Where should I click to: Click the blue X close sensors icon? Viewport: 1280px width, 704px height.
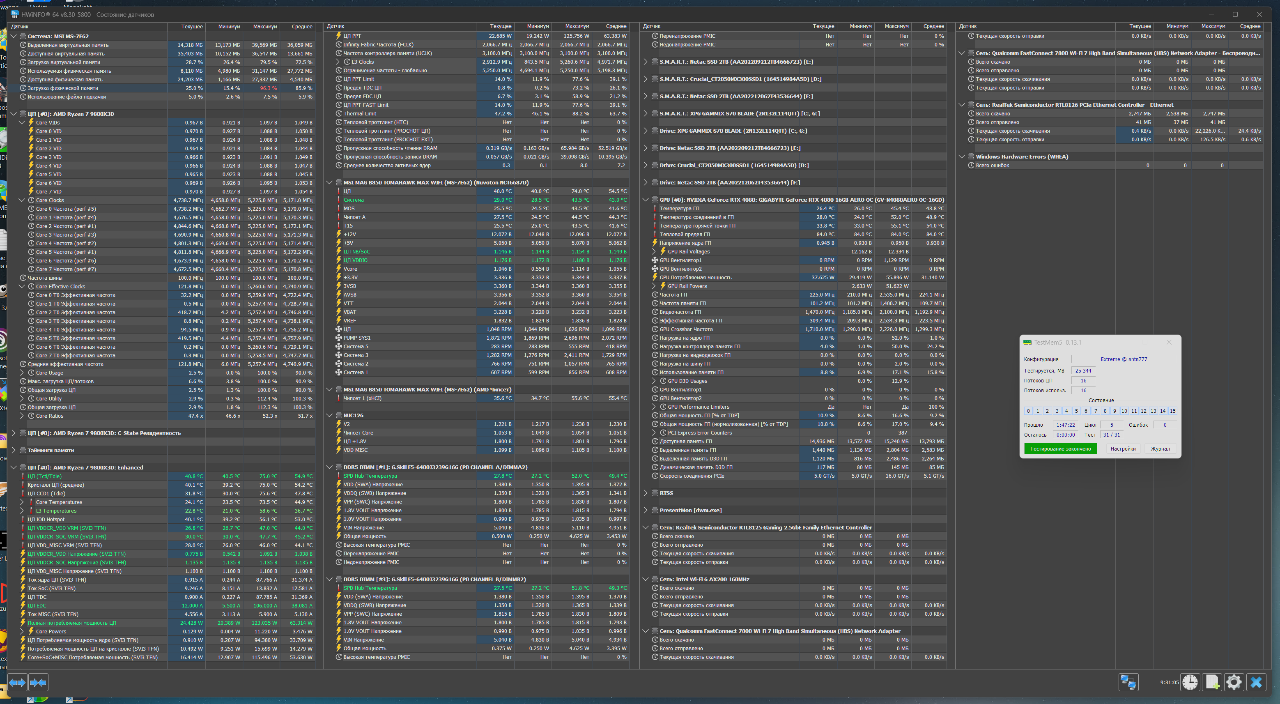[1256, 682]
